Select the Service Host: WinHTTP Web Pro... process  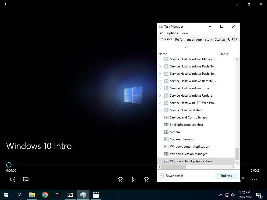(x=196, y=103)
